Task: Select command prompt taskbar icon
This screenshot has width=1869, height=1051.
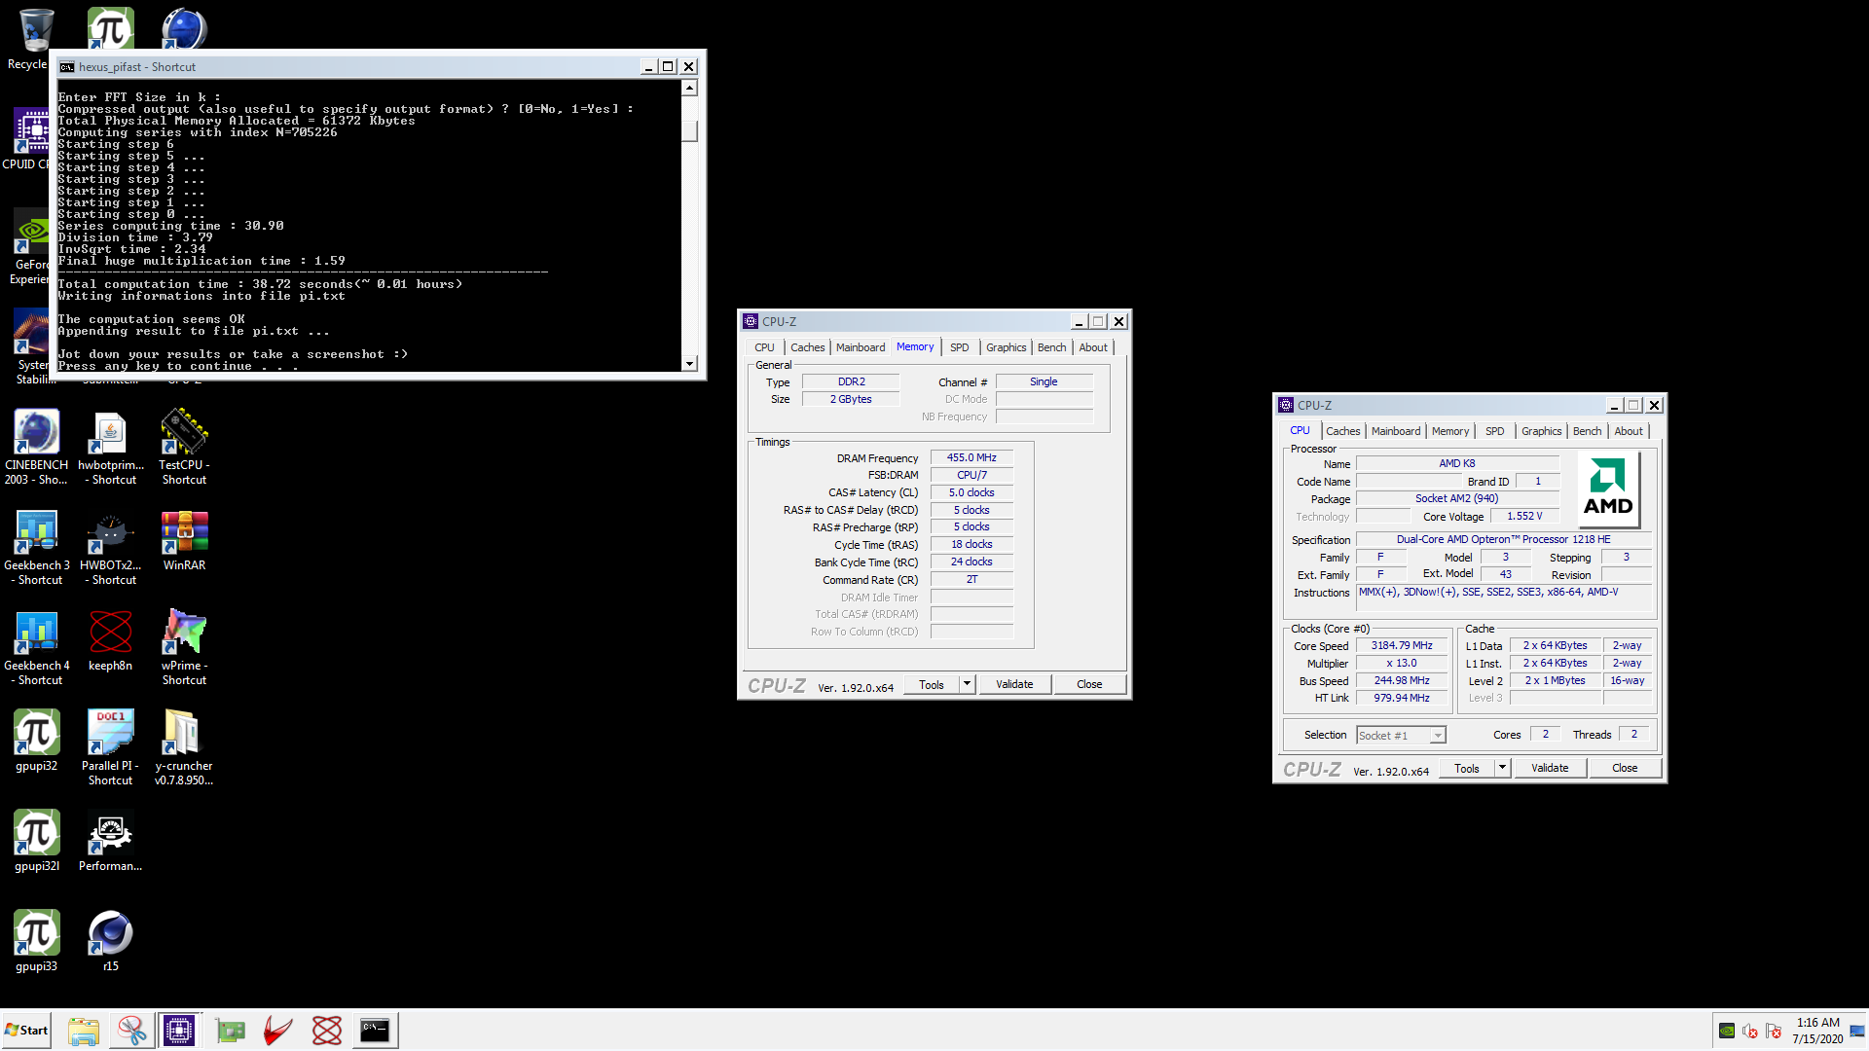Action: pos(375,1031)
